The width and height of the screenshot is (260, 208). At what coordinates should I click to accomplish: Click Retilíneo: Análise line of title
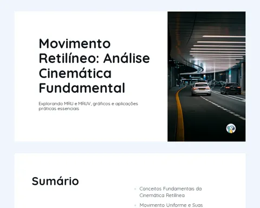(x=94, y=58)
